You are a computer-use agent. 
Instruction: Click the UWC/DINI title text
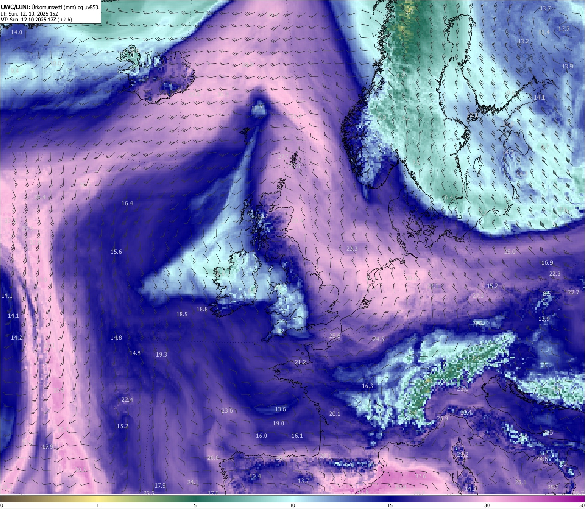coord(15,7)
